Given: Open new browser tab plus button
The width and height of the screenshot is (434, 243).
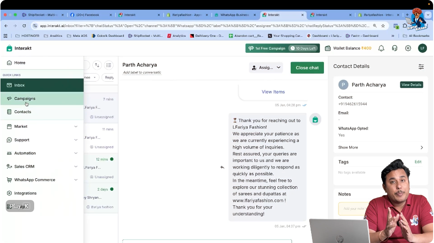Looking at the screenshot, I should tap(407, 15).
